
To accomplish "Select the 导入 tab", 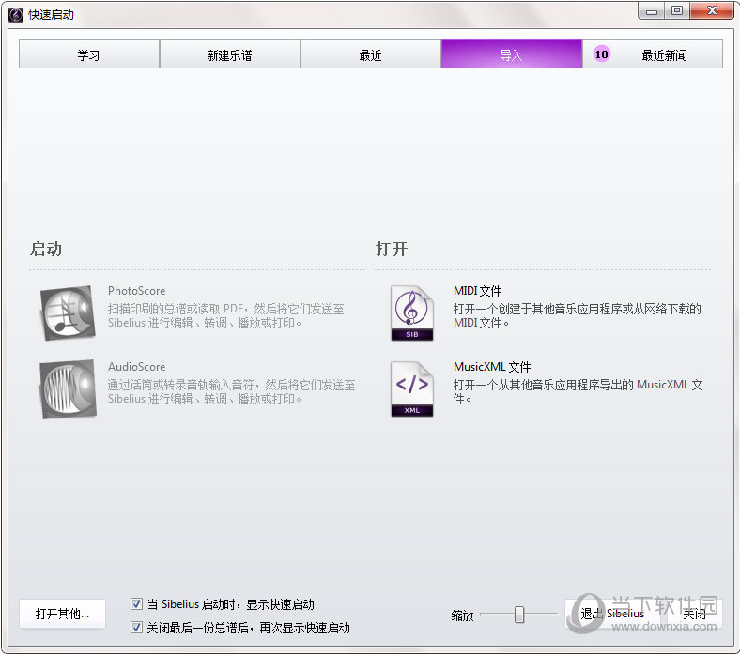I will (511, 54).
